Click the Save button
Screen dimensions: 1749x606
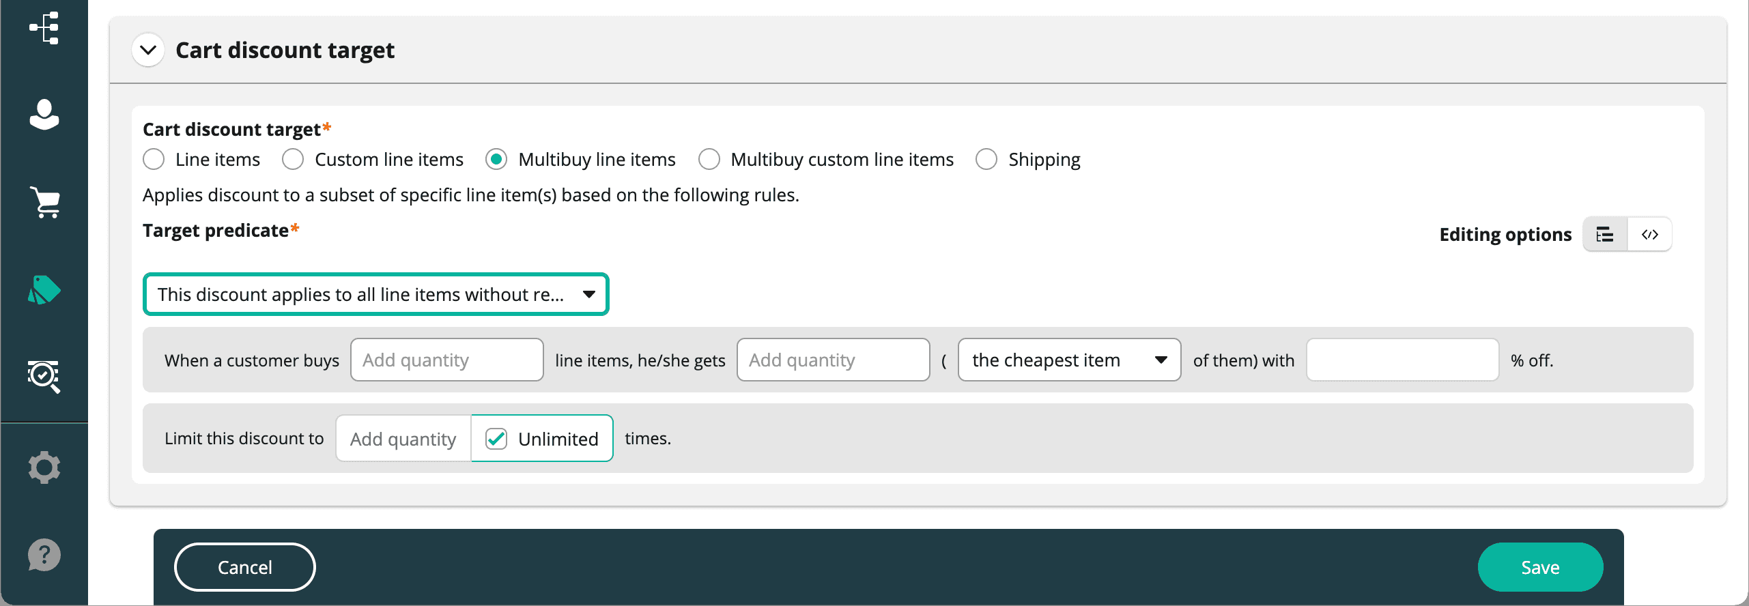[x=1539, y=567]
